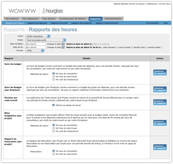Generate the Suivi de budget report

click(x=160, y=72)
